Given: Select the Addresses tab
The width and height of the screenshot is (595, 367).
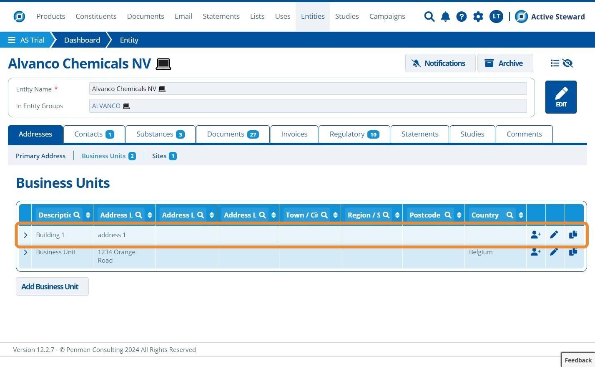Looking at the screenshot, I should (x=35, y=134).
